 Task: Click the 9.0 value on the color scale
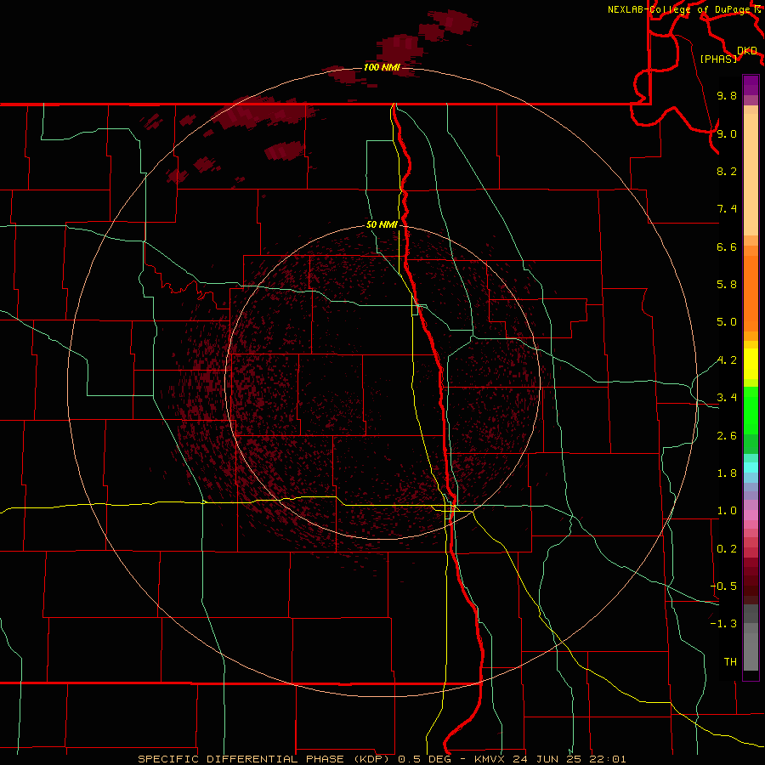pos(727,133)
